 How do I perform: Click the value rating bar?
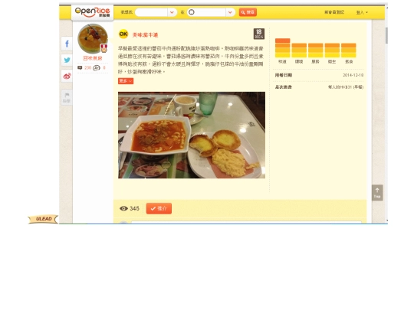[349, 50]
